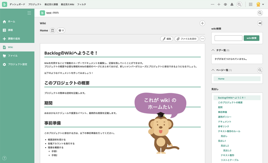Click the help question mark icon
Viewport: 268px width, 163px height.
pos(5,158)
